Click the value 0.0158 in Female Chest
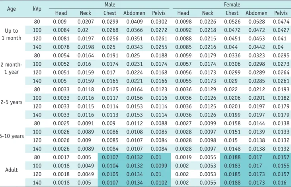 232,123
